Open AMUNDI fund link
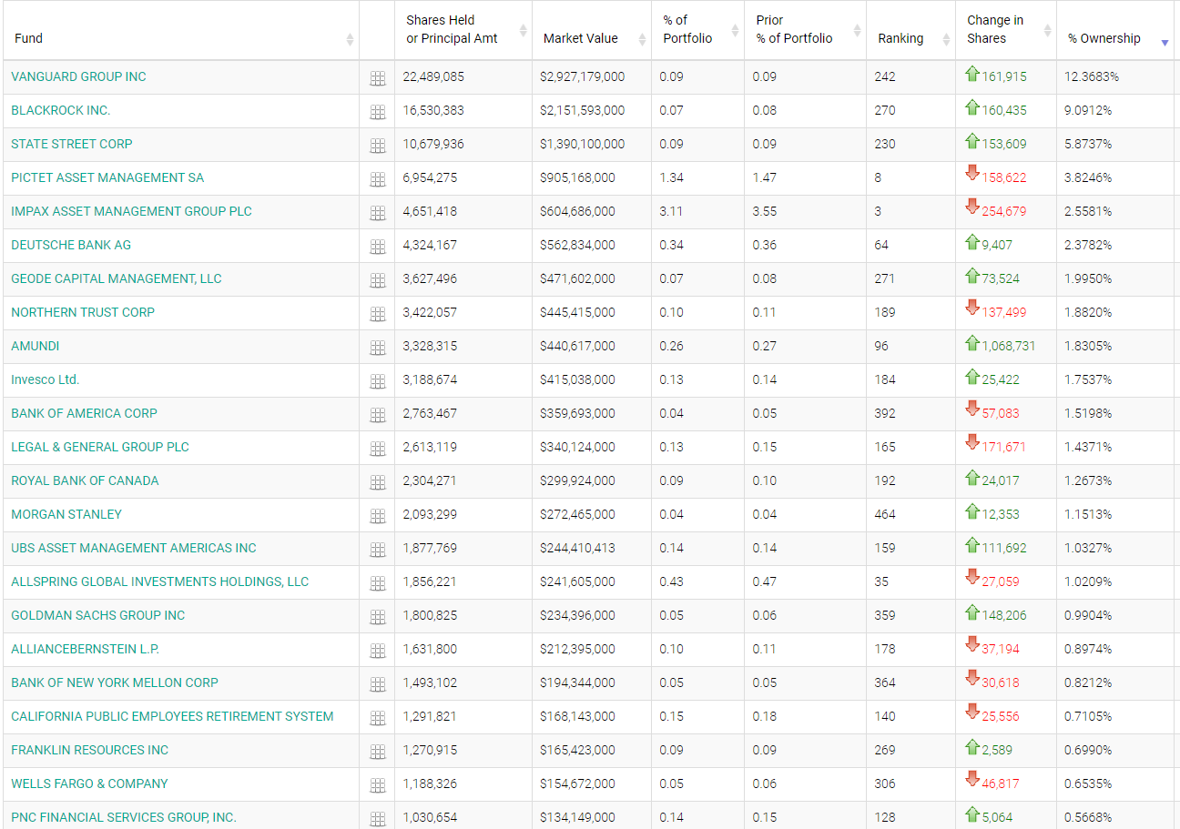 (36, 346)
